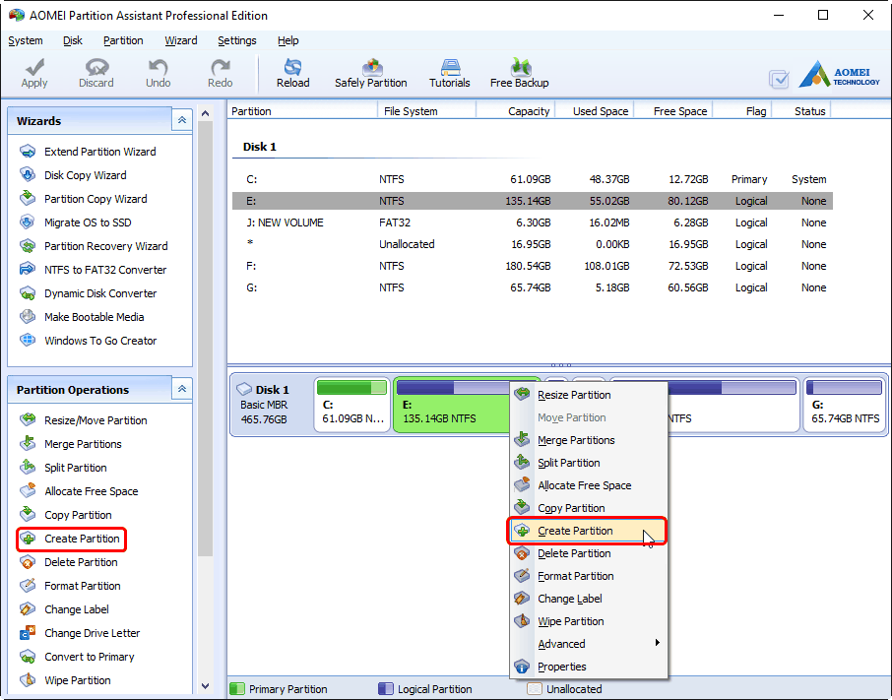Screen dimensions: 892x700
Task: Click Allocate Free Space sidebar icon
Action: tap(28, 490)
